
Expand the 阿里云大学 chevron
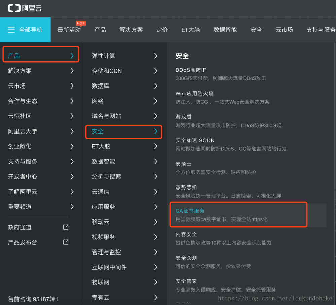click(x=72, y=131)
